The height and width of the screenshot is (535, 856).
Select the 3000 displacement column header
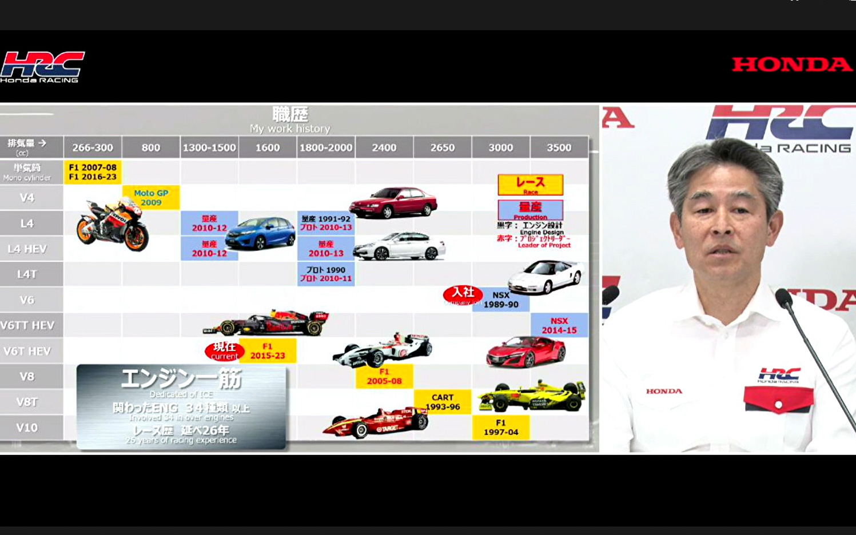pyautogui.click(x=501, y=147)
